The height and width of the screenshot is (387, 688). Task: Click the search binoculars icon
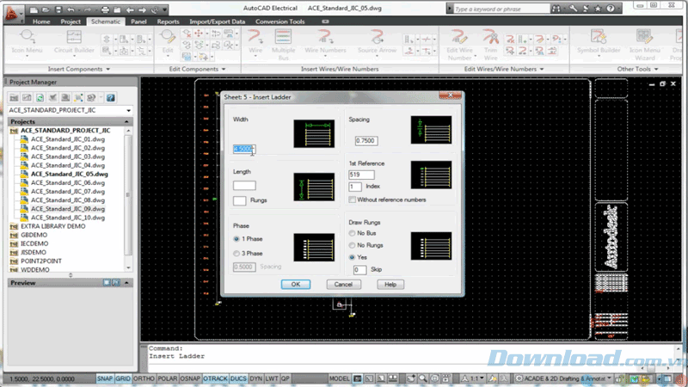pyautogui.click(x=556, y=9)
